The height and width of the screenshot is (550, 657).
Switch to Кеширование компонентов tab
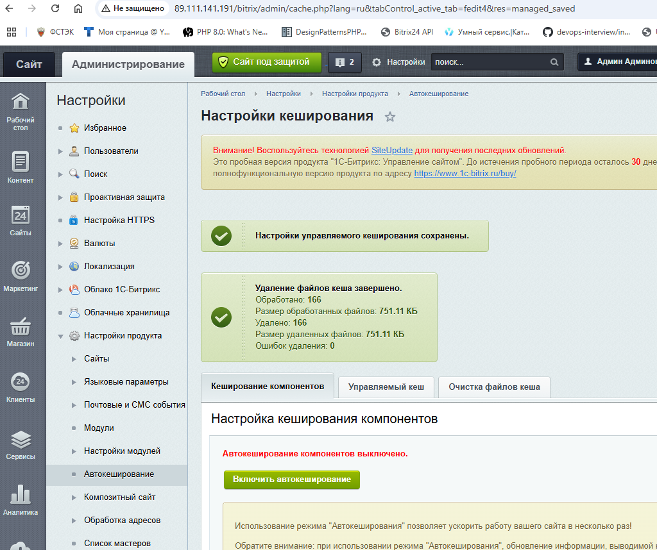click(x=268, y=386)
